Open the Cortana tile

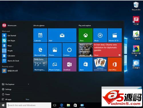tap(69, 50)
